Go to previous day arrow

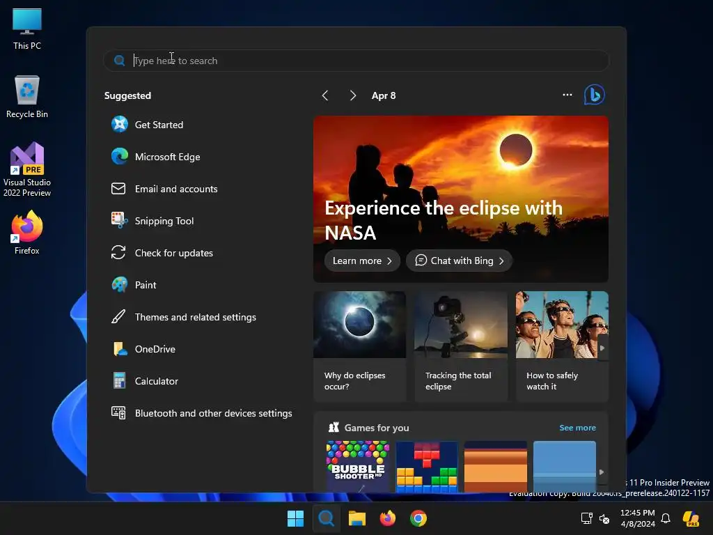pos(324,95)
